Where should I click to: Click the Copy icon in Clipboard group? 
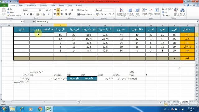pos(8,12)
